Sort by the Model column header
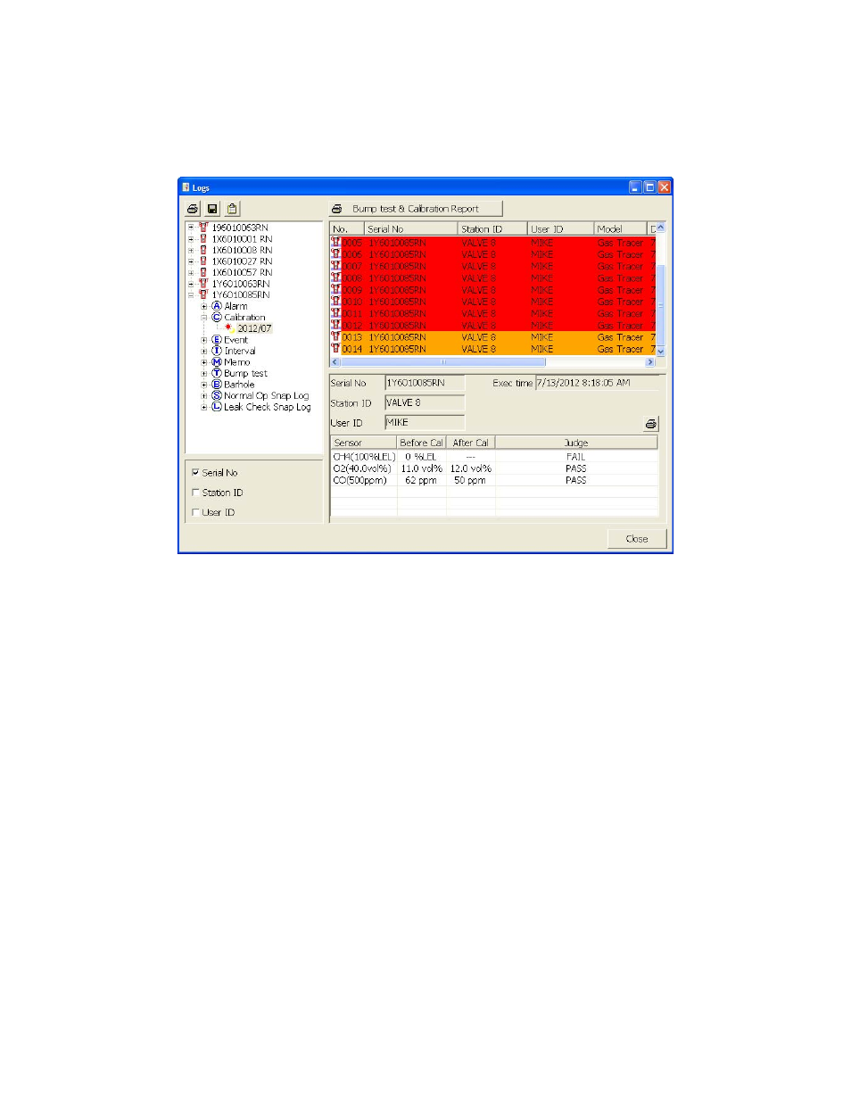 pyautogui.click(x=620, y=229)
